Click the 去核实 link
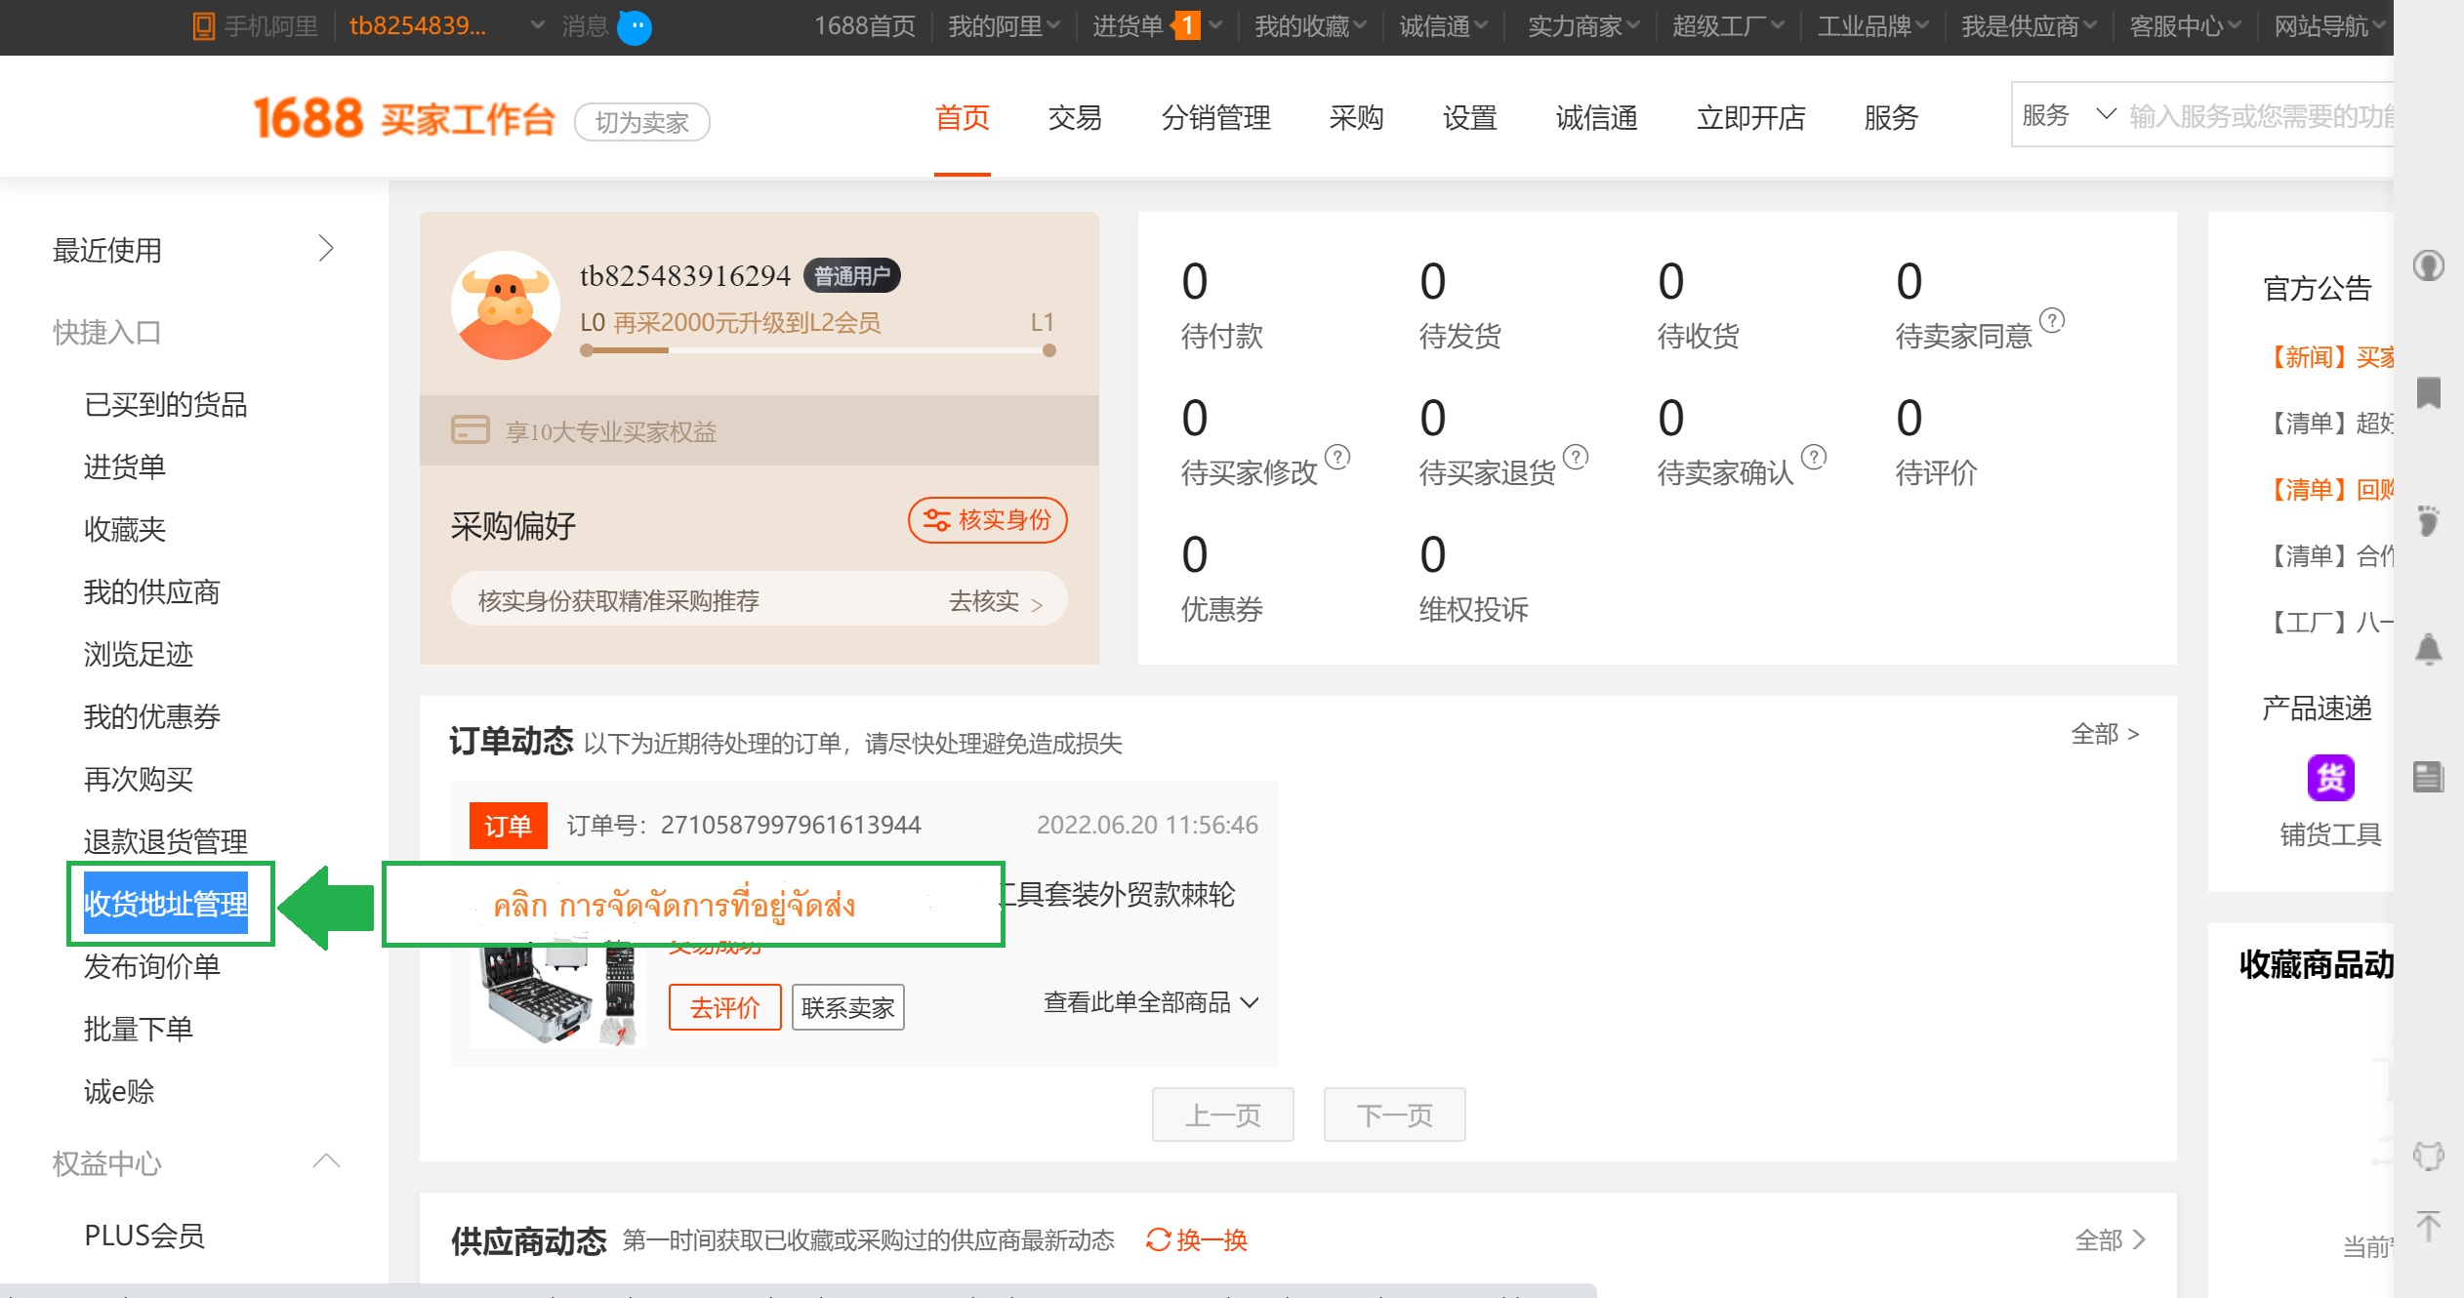This screenshot has height=1298, width=2464. (x=995, y=600)
